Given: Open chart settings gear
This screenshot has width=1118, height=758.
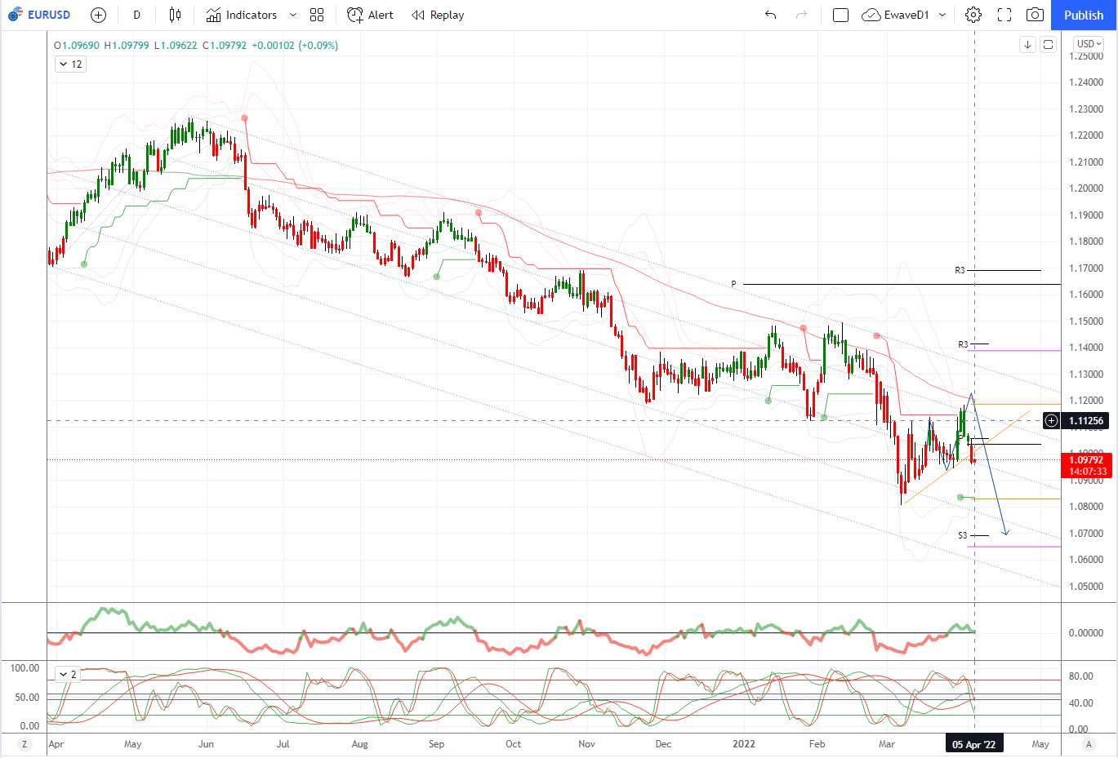Looking at the screenshot, I should (x=973, y=15).
